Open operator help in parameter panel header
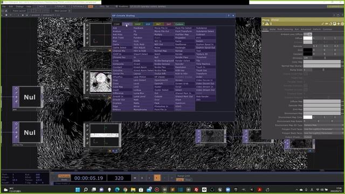The width and height of the screenshot is (345, 194). (x=264, y=24)
